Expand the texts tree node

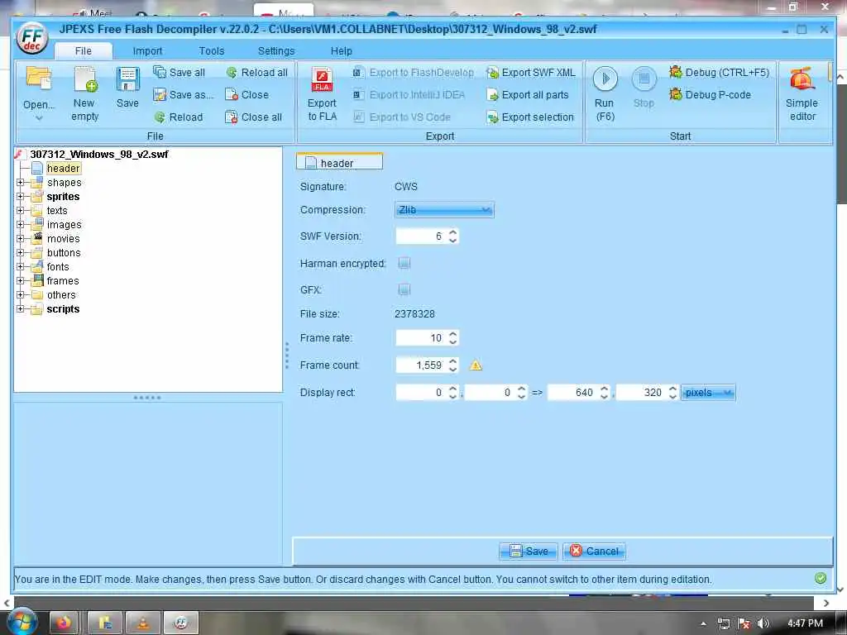coord(21,211)
